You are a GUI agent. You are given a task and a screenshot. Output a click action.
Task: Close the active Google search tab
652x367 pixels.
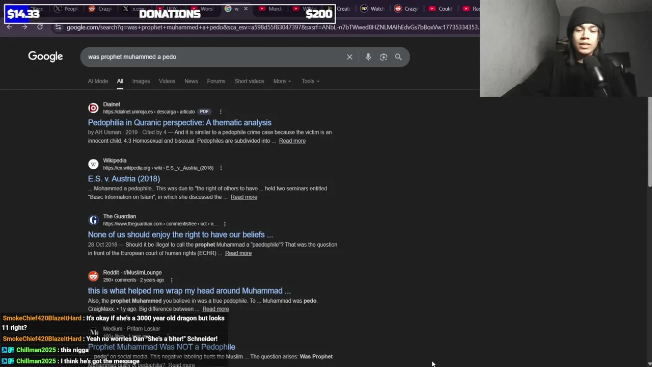coord(246,9)
